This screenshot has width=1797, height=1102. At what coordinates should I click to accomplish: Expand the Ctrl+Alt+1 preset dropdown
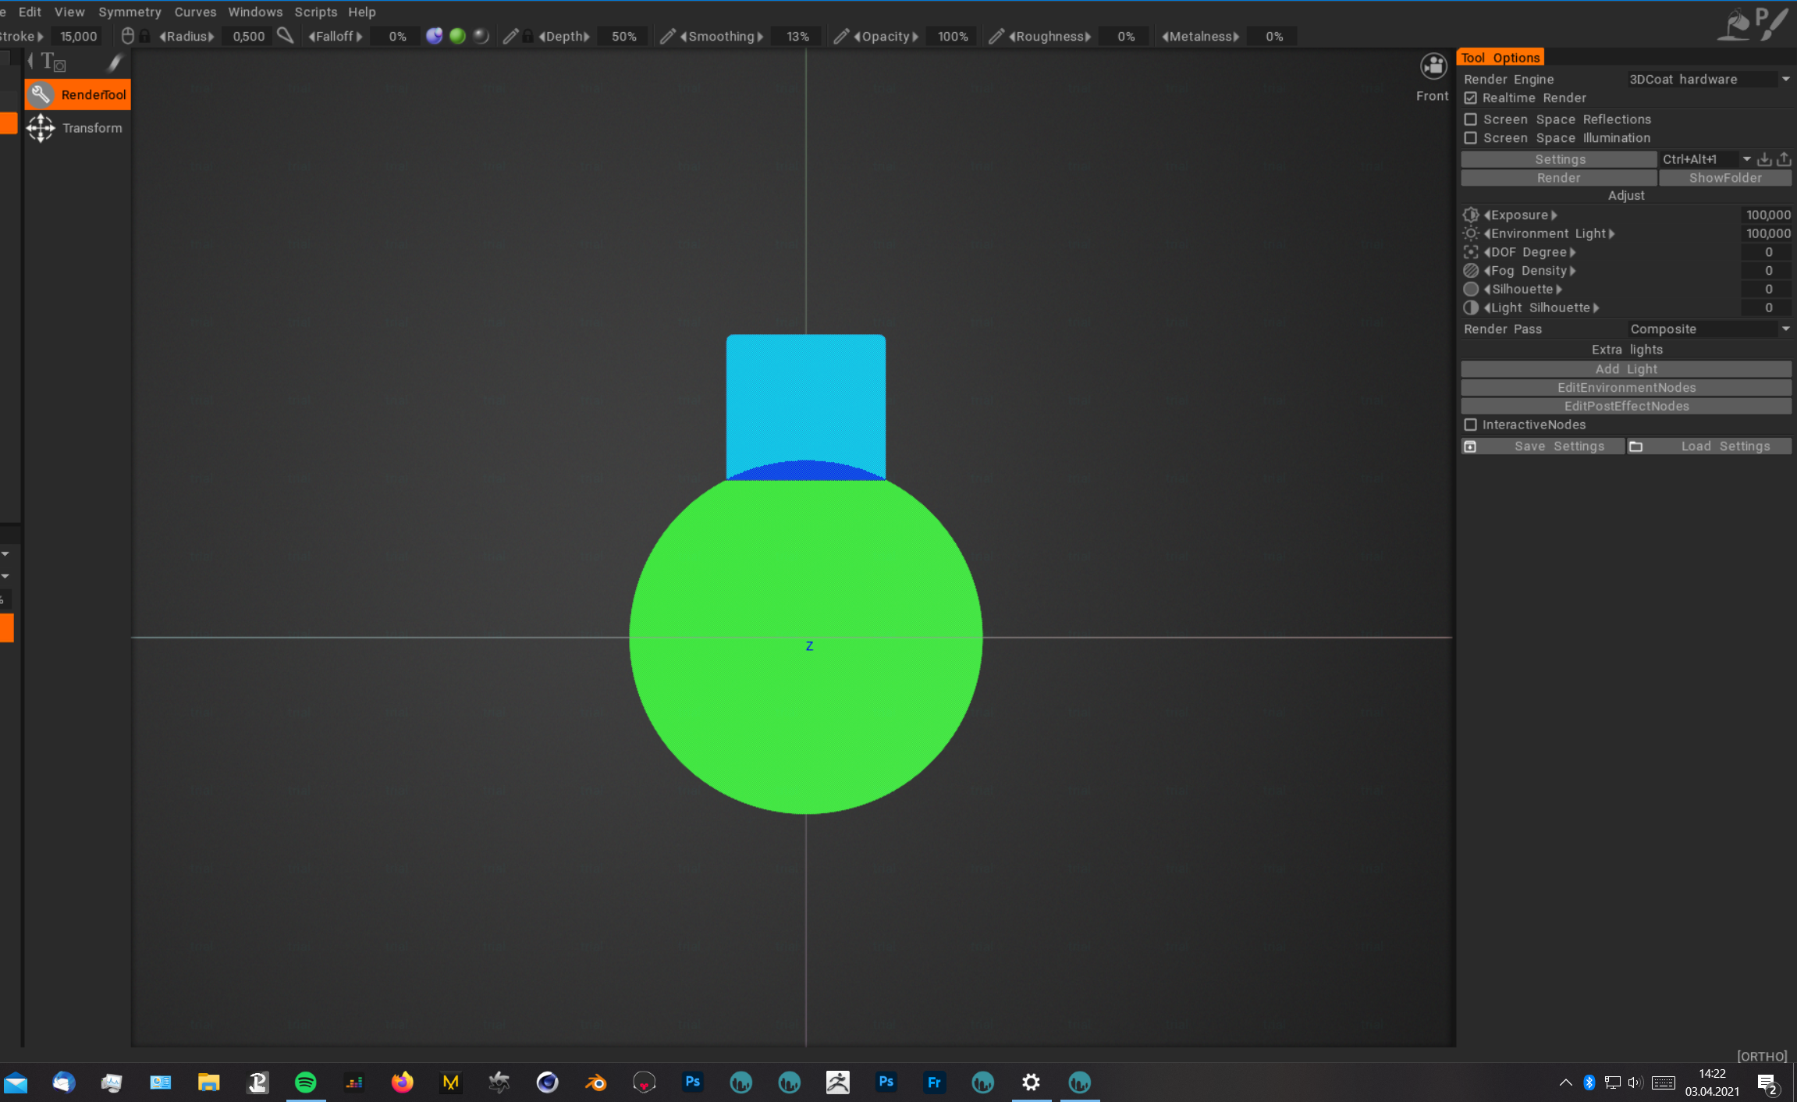(1746, 159)
